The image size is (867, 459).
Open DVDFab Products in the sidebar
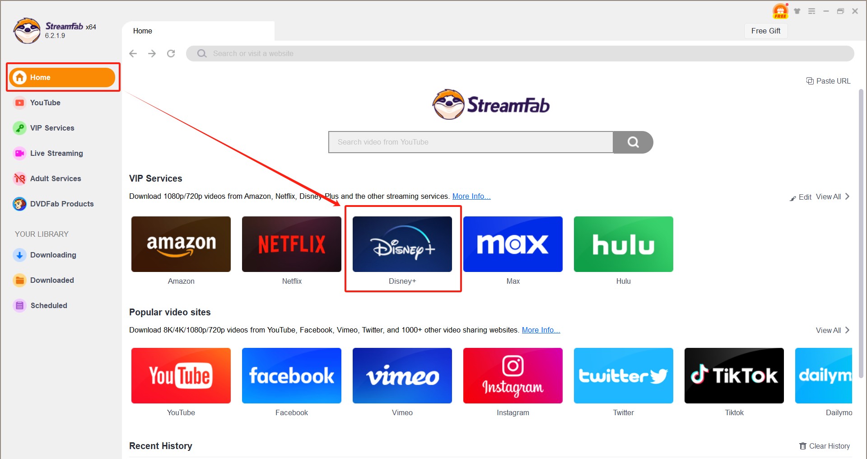(x=53, y=204)
